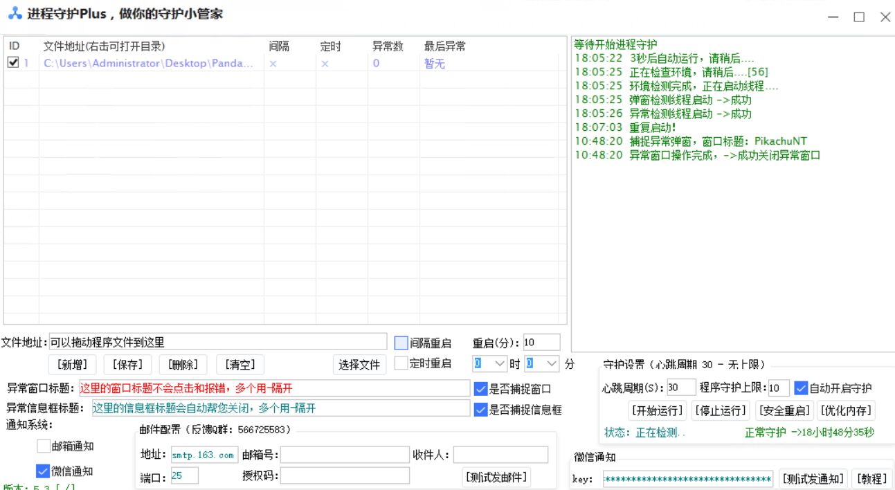Enable 邮箱通知 checkbox
This screenshot has height=490, width=895.
44,446
